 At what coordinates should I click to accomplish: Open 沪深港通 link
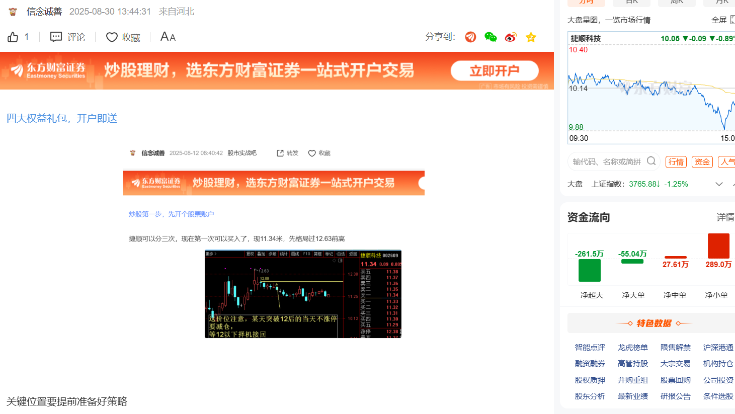[718, 348]
